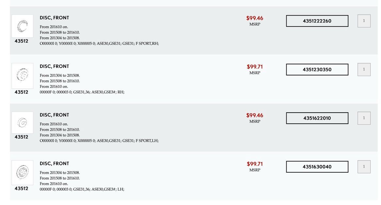Click the 4351222260 part number button

tap(317, 21)
